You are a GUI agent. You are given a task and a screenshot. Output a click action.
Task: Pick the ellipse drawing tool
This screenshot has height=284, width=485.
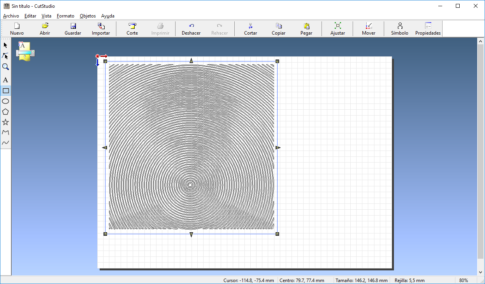tap(5, 101)
